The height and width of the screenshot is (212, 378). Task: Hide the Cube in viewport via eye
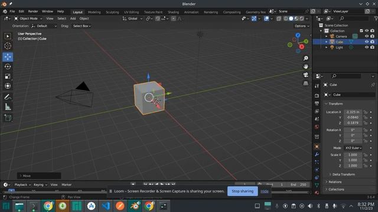[x=367, y=42]
